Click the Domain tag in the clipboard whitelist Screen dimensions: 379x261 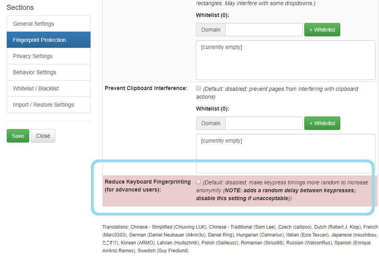211,123
